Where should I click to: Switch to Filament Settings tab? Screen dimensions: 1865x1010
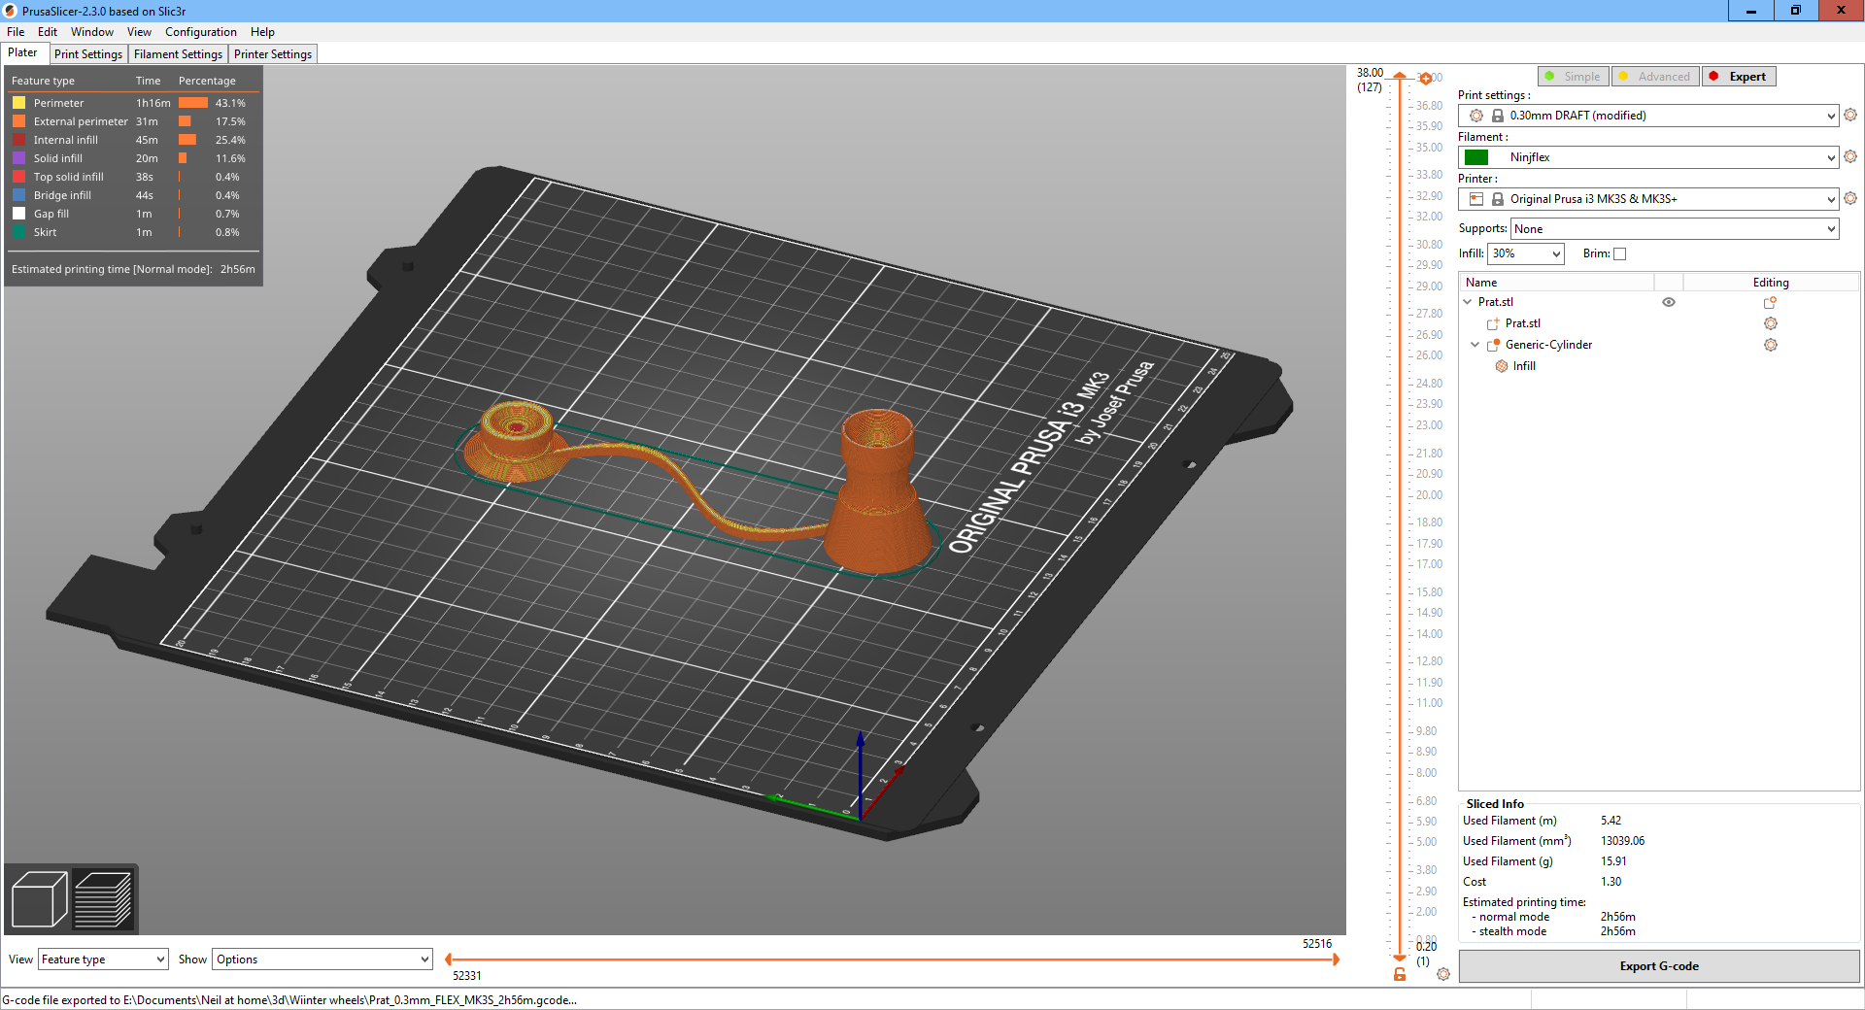pyautogui.click(x=178, y=54)
